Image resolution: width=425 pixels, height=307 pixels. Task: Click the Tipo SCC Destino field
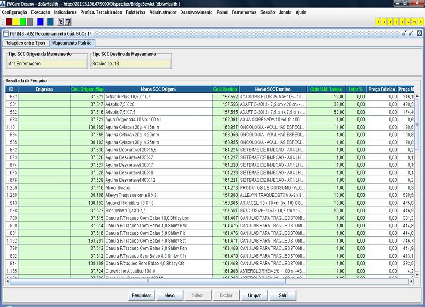point(131,64)
